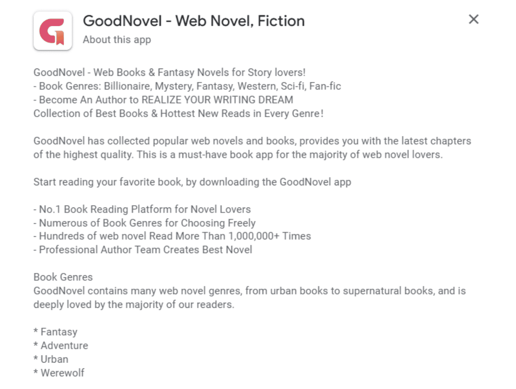Image resolution: width=516 pixels, height=389 pixels.
Task: Click the Start reading your favorite book line
Action: coord(192,182)
